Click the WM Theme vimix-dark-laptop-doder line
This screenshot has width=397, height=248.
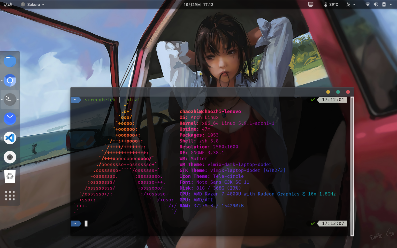(x=226, y=165)
